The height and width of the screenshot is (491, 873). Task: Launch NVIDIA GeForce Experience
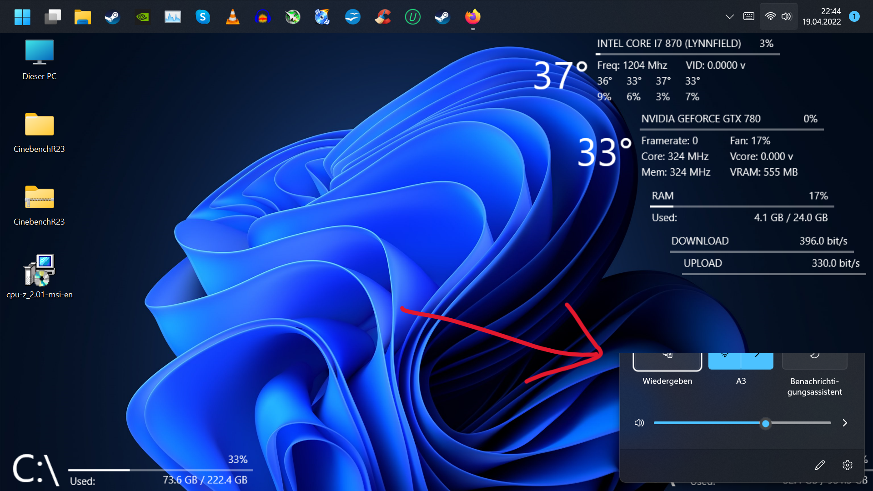pyautogui.click(x=142, y=17)
